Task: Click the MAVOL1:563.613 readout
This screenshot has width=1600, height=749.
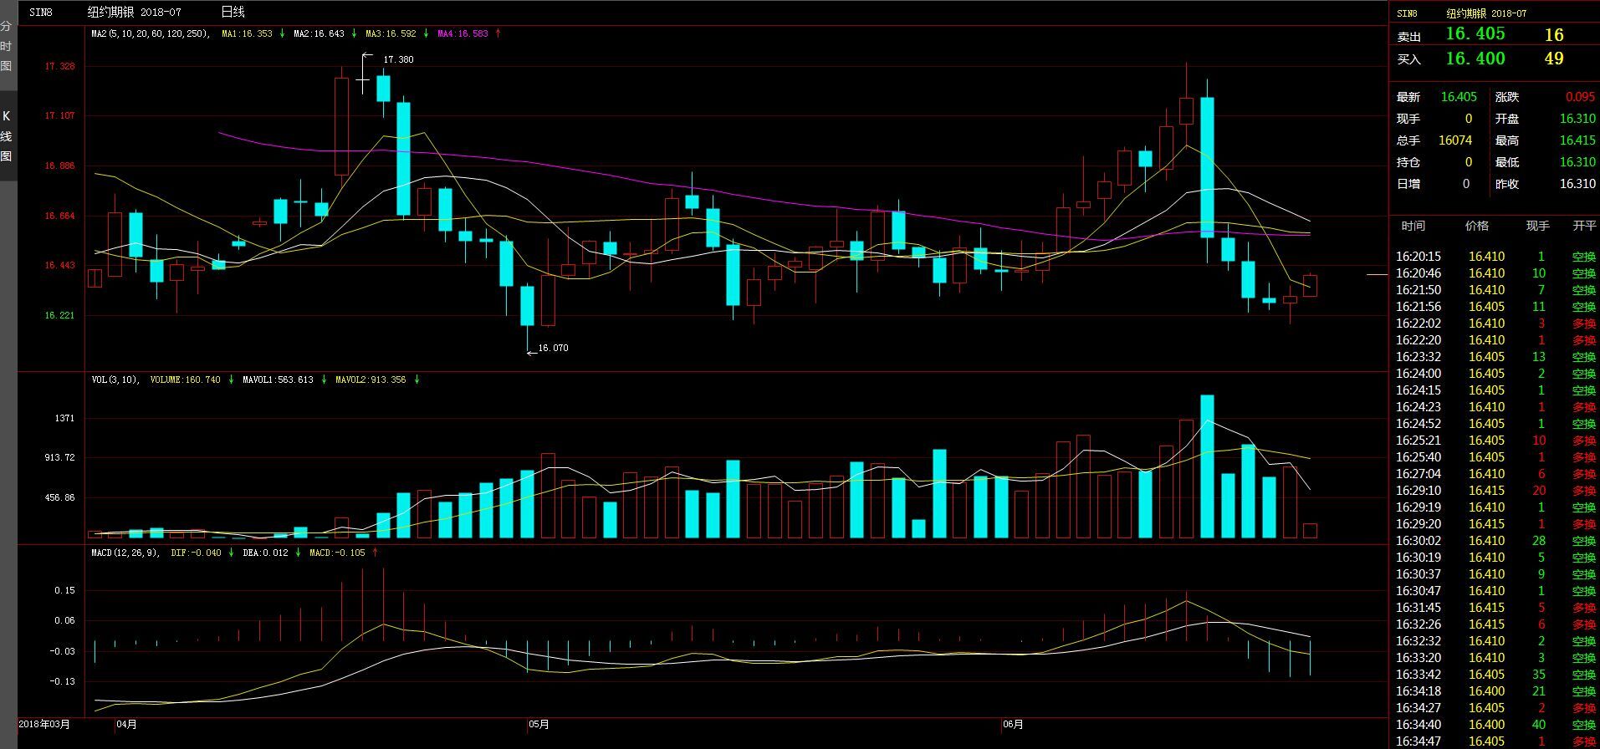Action: pos(278,380)
